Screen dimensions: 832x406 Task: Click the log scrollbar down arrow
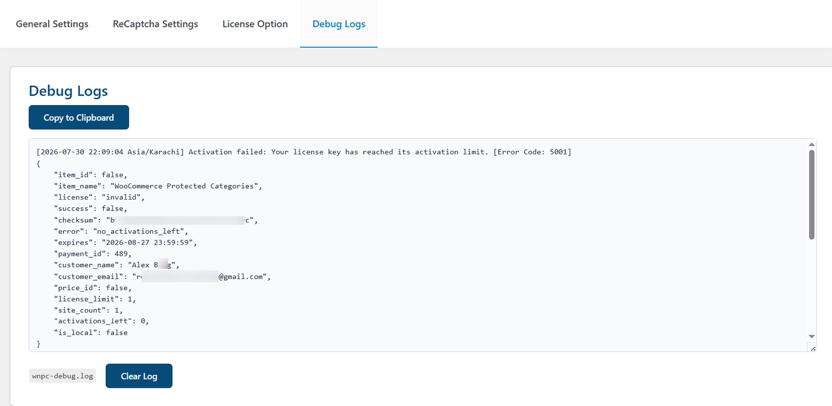click(811, 336)
